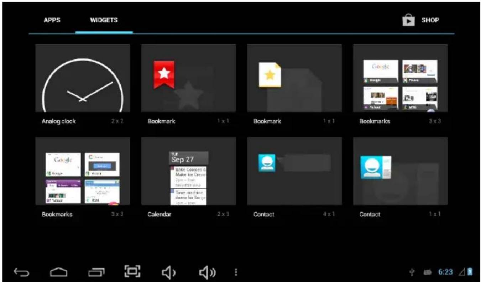Viewport: 481px width, 282px height.
Task: Select the Calendar widget preview showing Sep 27
Action: click(x=188, y=171)
